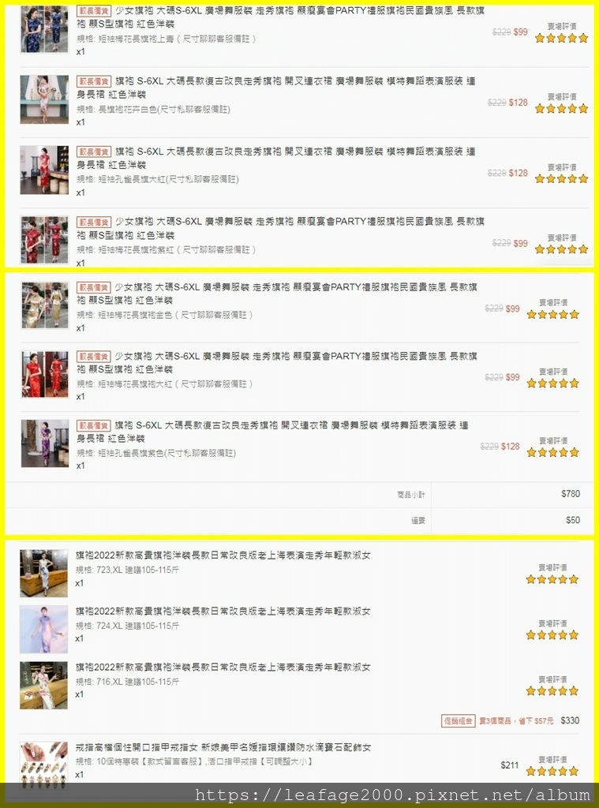Click the leafage2000.pixnet.net album URL
This screenshot has height=808, width=599.
pyautogui.click(x=393, y=795)
